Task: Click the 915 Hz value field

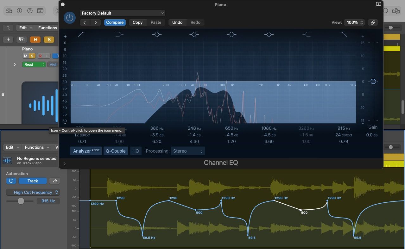Action: [48, 201]
